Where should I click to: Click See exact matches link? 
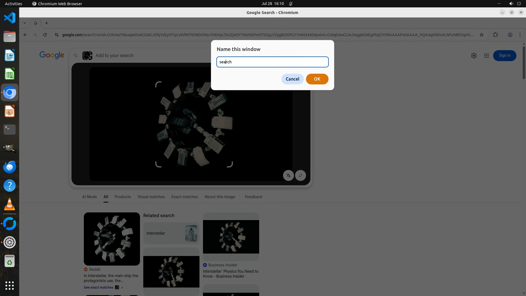[99, 287]
